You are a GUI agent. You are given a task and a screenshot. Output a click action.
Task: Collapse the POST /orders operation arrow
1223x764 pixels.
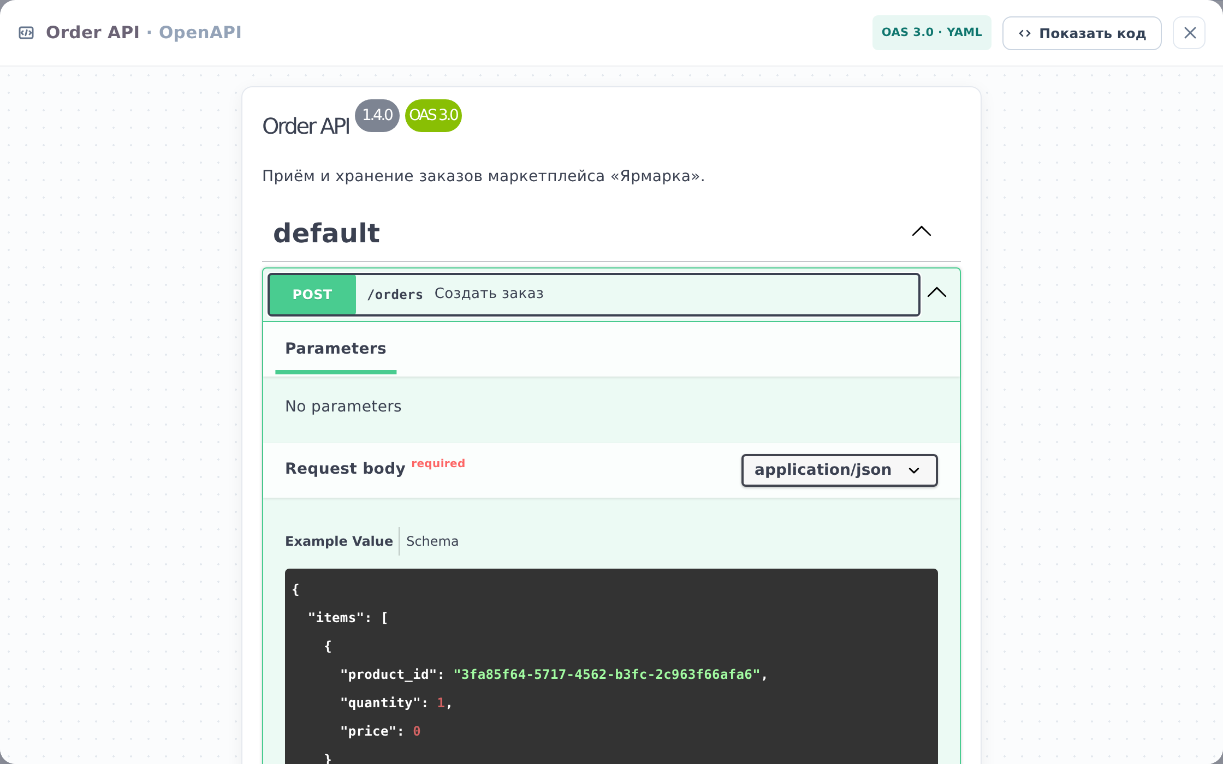point(937,293)
